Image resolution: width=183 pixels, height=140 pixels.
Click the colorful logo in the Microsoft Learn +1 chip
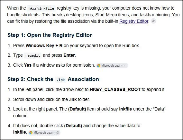(x=99, y=66)
